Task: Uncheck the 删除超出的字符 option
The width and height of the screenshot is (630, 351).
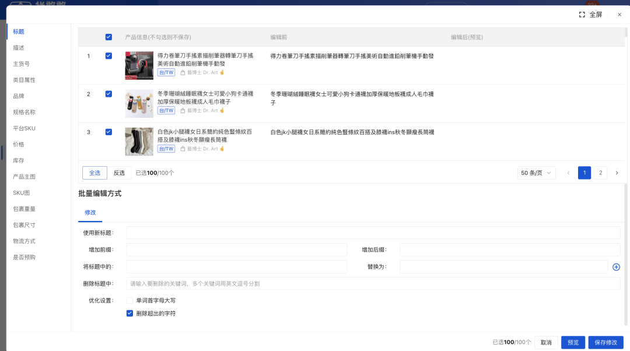Action: [129, 313]
